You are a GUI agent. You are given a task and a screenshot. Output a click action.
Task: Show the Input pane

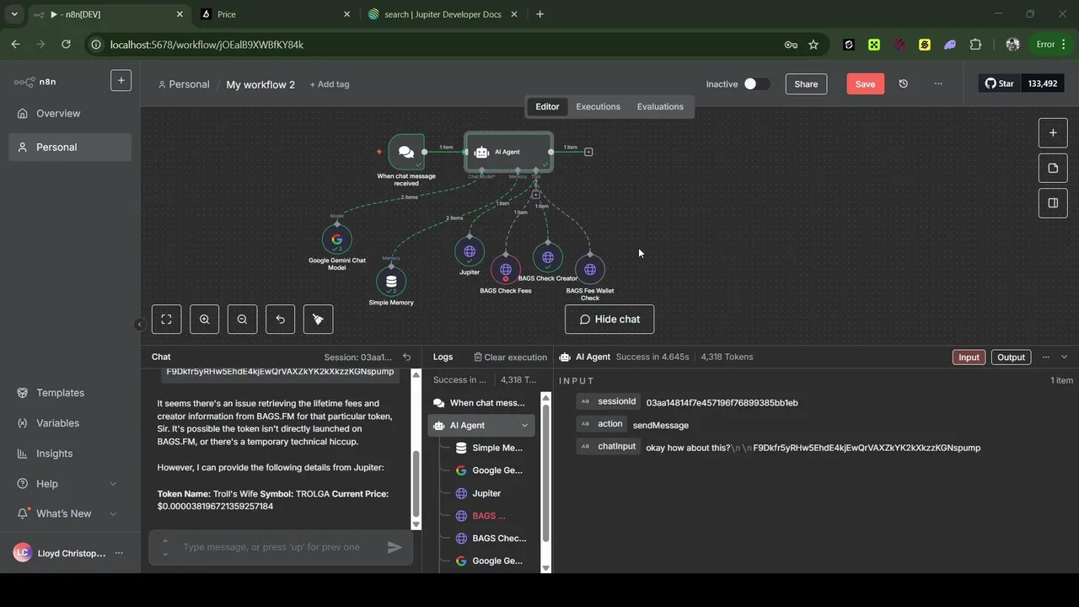coord(969,357)
